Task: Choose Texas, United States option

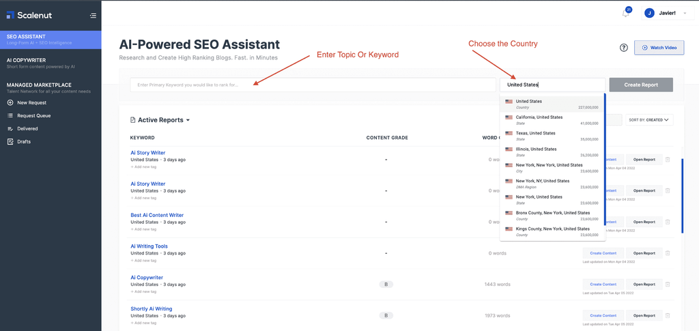Action: 552,136
